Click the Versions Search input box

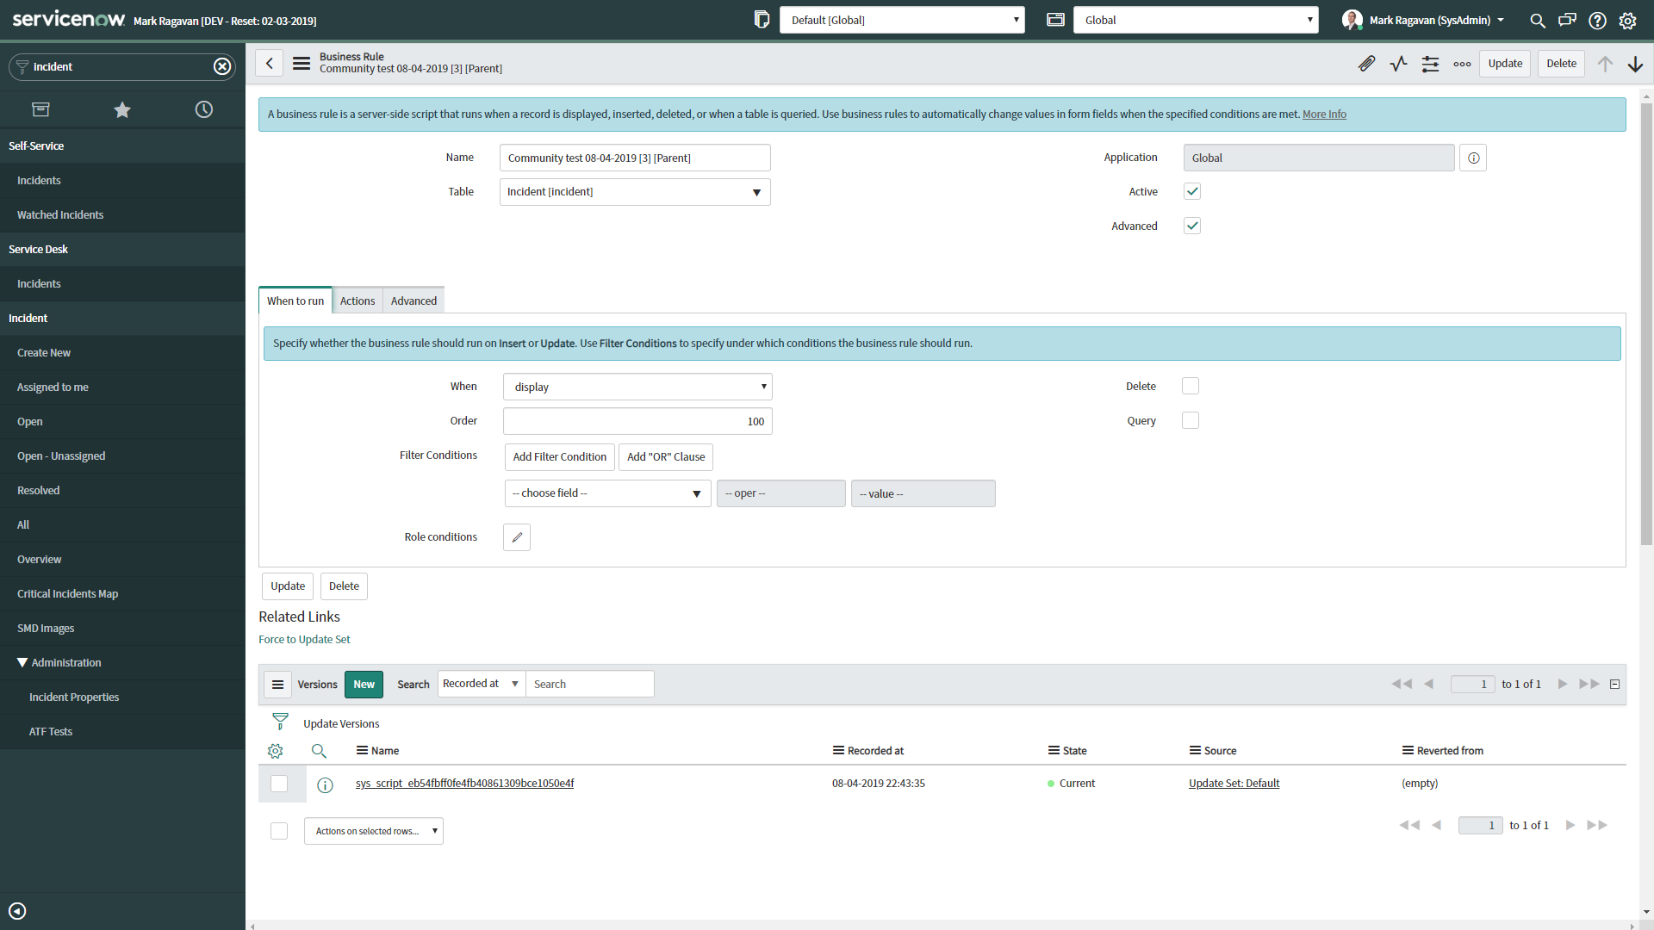tap(590, 684)
